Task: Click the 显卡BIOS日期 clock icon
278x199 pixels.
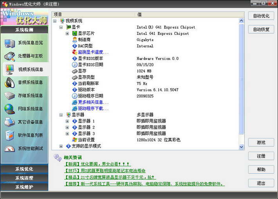Action: (x=75, y=65)
